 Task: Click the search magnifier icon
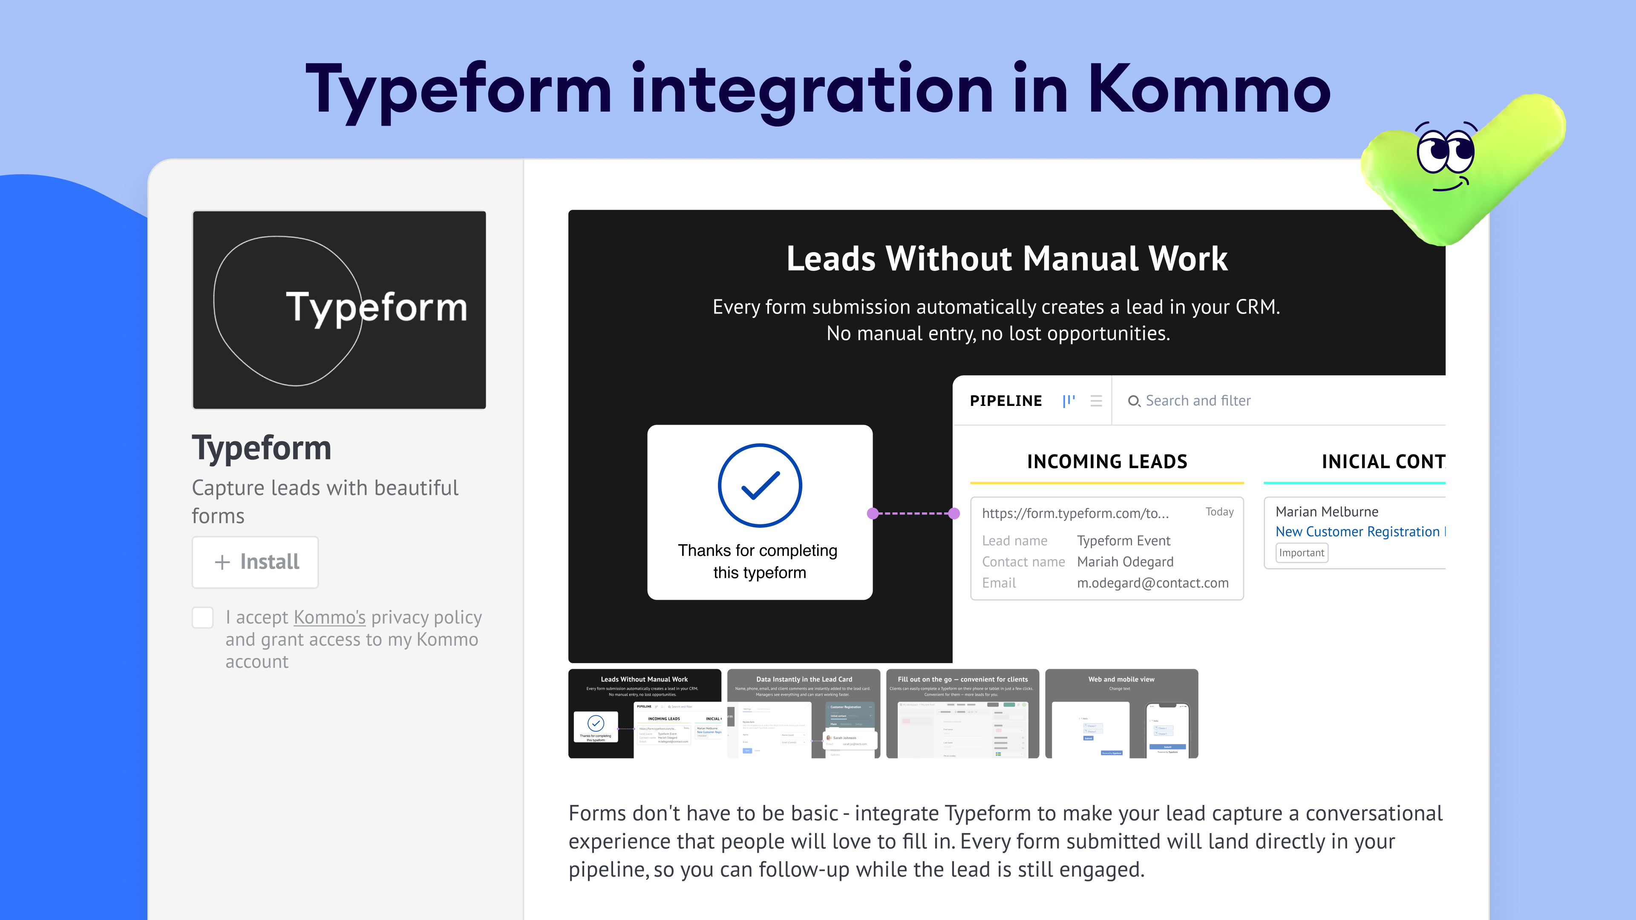pyautogui.click(x=1134, y=401)
